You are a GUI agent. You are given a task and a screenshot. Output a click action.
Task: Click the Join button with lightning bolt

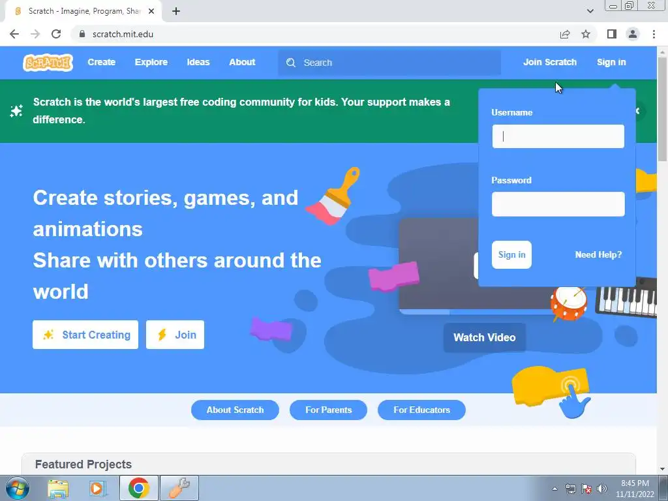click(175, 335)
